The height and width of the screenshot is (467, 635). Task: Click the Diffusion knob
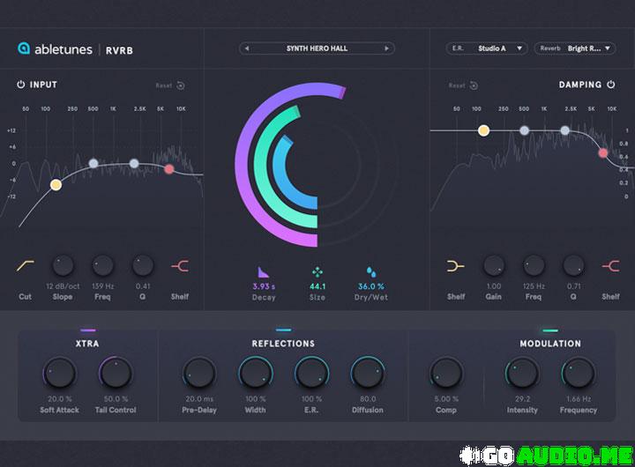tap(368, 373)
